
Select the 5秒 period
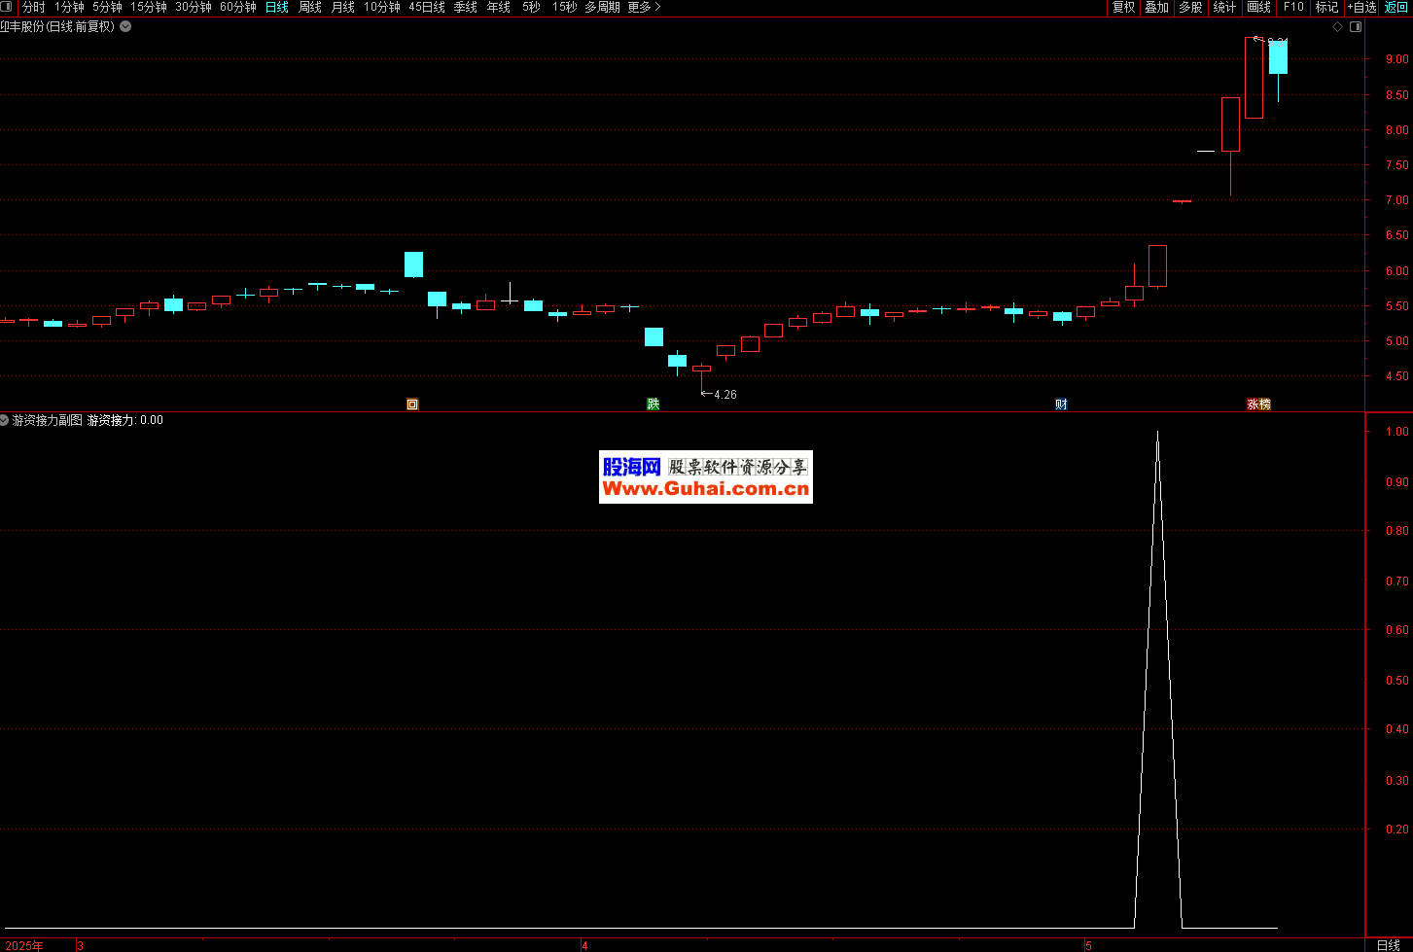[531, 7]
